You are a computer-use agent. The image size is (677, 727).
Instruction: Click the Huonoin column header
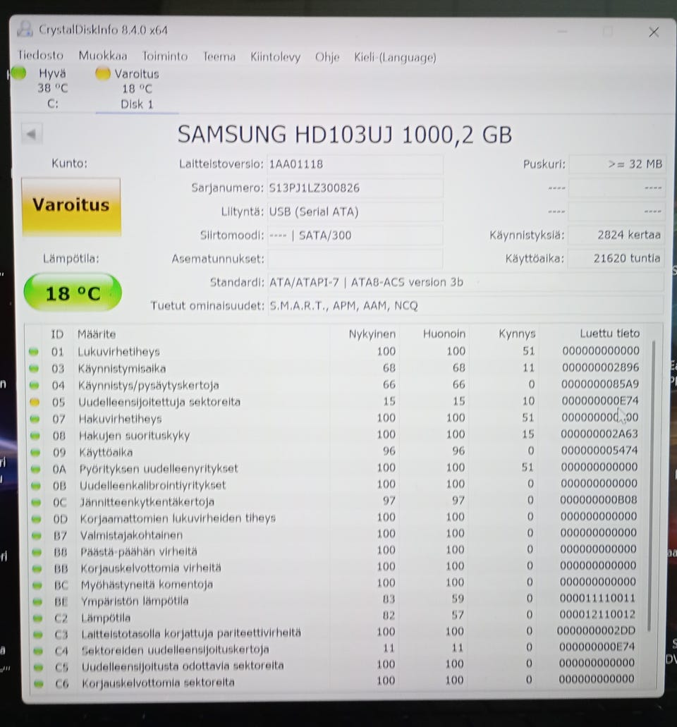[x=444, y=334]
